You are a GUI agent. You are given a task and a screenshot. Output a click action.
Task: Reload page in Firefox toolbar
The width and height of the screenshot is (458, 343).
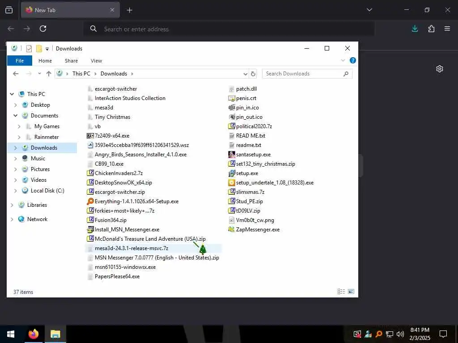click(x=43, y=29)
